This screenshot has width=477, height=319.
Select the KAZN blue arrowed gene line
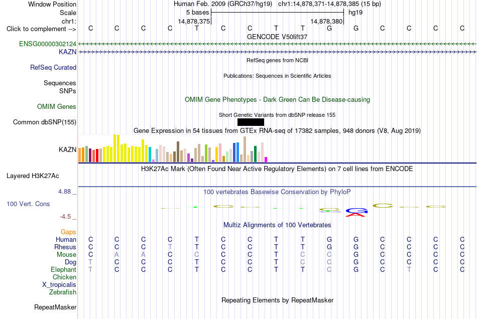coord(277,52)
